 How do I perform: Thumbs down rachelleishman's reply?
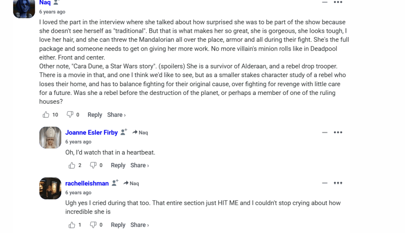(93, 225)
